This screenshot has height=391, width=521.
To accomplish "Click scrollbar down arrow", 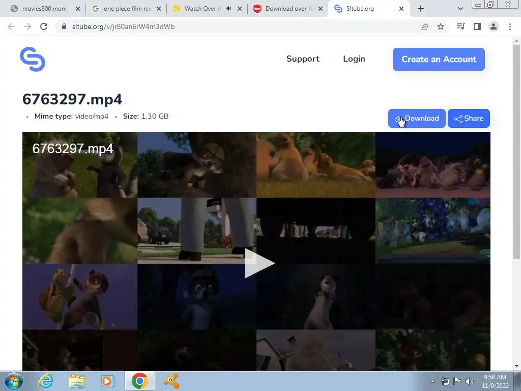I will click(x=517, y=366).
